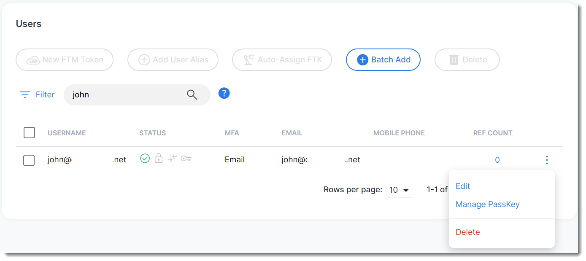Image resolution: width=586 pixels, height=261 pixels.
Task: Choose Edit from the context menu
Action: click(x=463, y=186)
